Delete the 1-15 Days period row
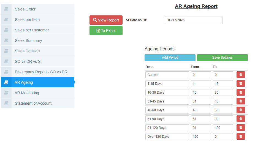The height and width of the screenshot is (146, 266). (241, 83)
